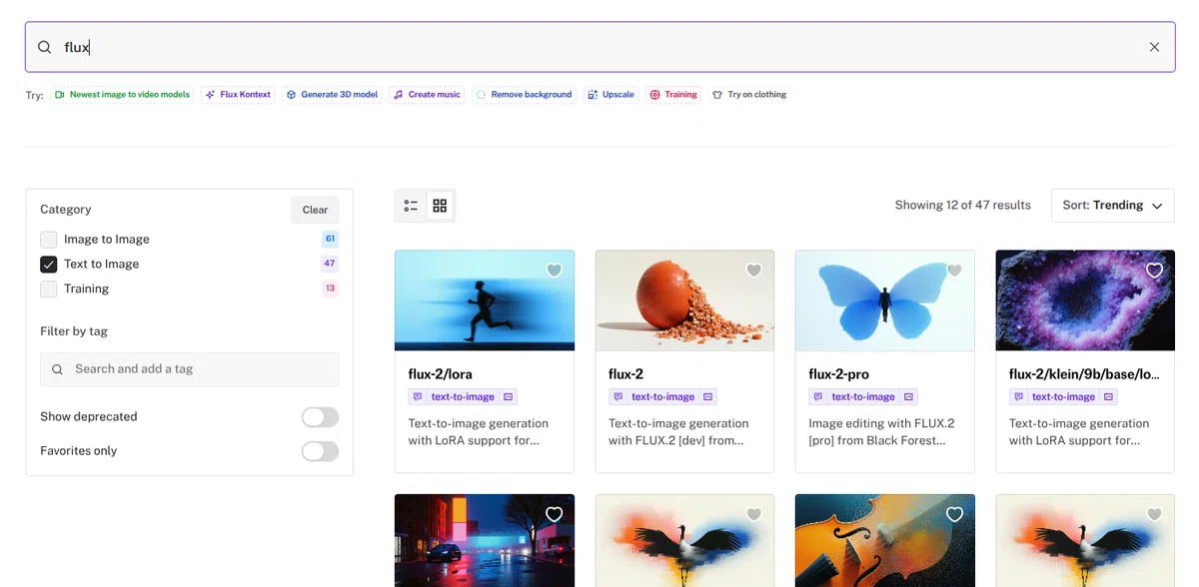The image size is (1199, 587).
Task: Clear the Category filters
Action: tap(315, 210)
